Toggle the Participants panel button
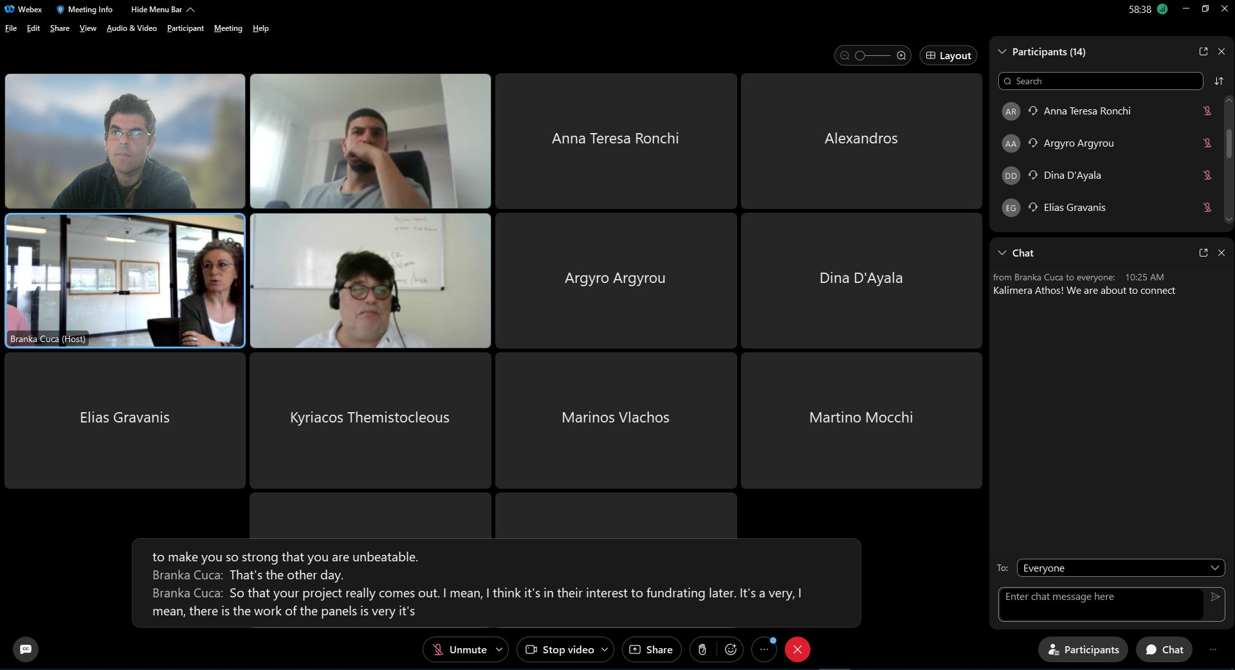1235x670 pixels. (1083, 649)
